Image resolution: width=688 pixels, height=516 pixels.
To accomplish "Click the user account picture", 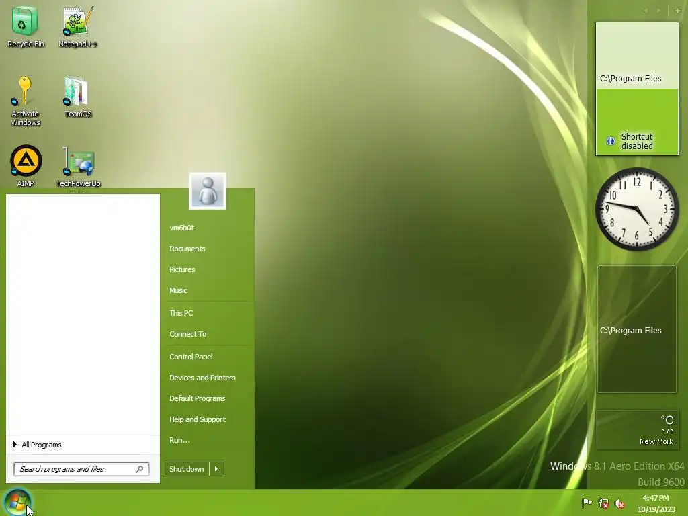I will coord(208,191).
